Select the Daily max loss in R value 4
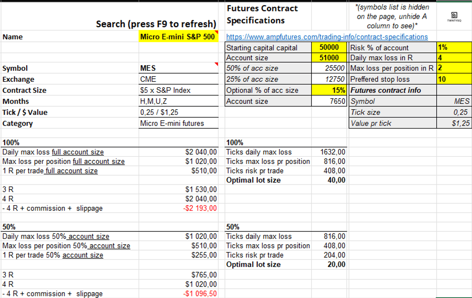Screen dimensions: 472x298 click(x=454, y=58)
